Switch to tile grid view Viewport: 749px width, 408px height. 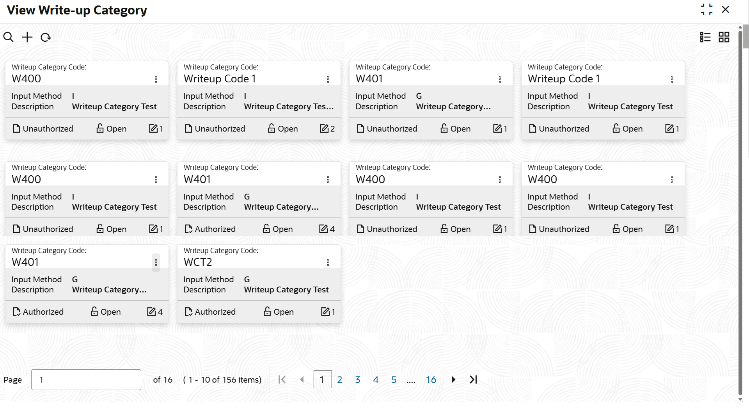tap(724, 37)
